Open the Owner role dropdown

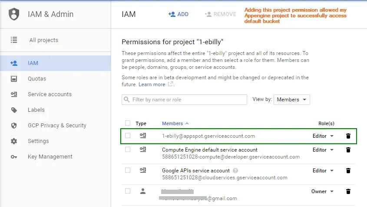tap(323, 191)
